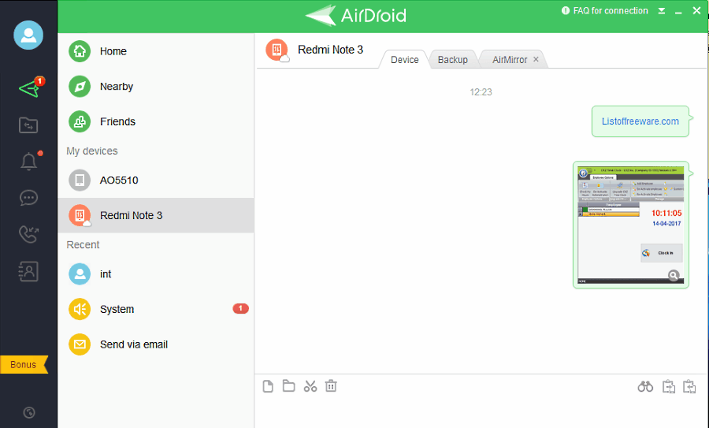Image resolution: width=709 pixels, height=428 pixels.
Task: Click the Home green house icon
Action: click(x=80, y=51)
